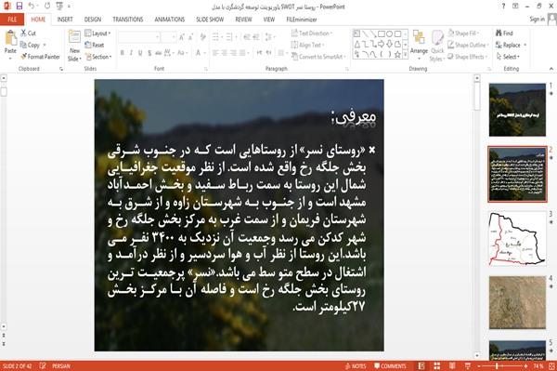Collapse the ribbon arrow

coord(551,69)
